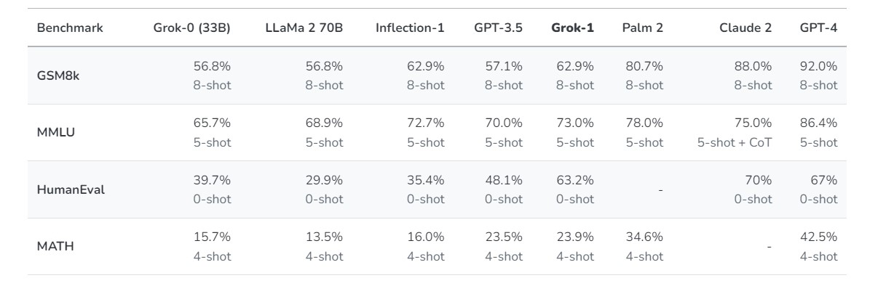This screenshot has width=886, height=286.
Task: Click the LLaMa 2 70B header
Action: [x=304, y=28]
